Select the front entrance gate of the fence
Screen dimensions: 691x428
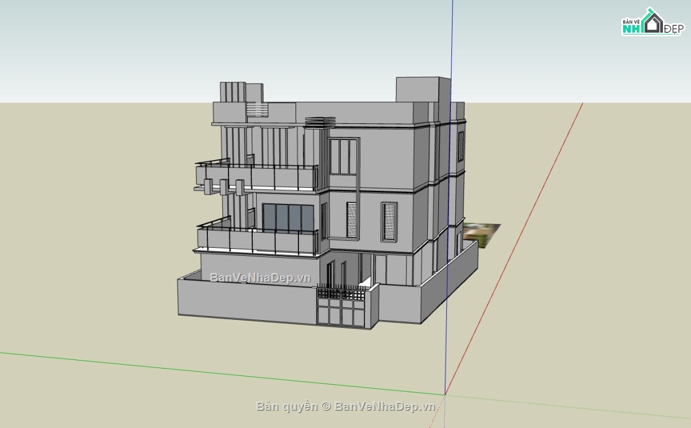pyautogui.click(x=341, y=308)
